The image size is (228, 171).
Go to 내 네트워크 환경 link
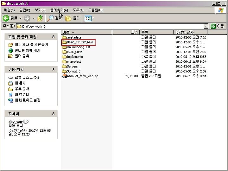coord(28,100)
